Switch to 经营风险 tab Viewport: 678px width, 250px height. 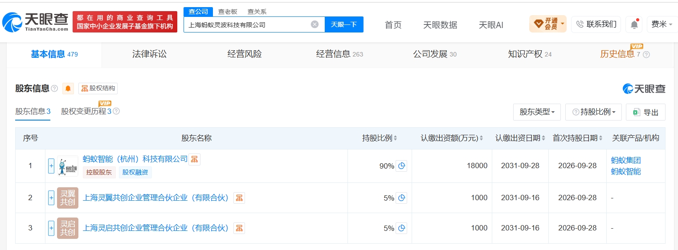click(245, 54)
